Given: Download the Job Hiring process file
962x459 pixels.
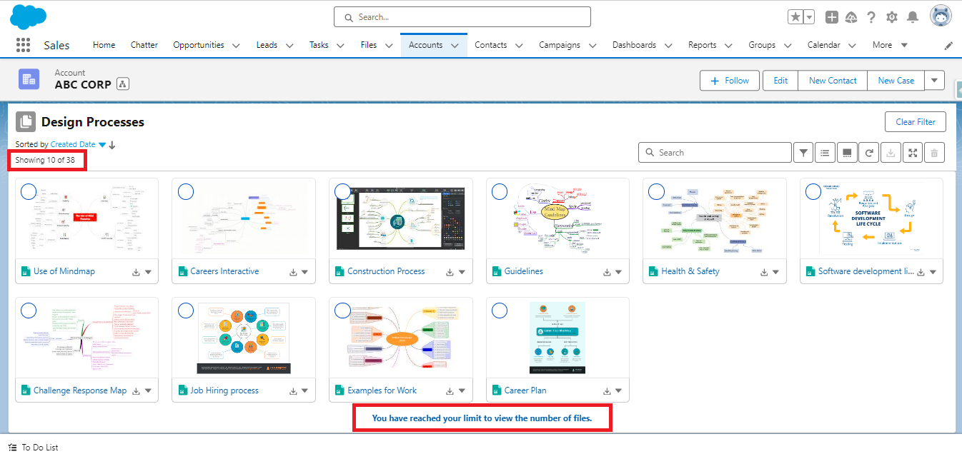Looking at the screenshot, I should coord(293,391).
